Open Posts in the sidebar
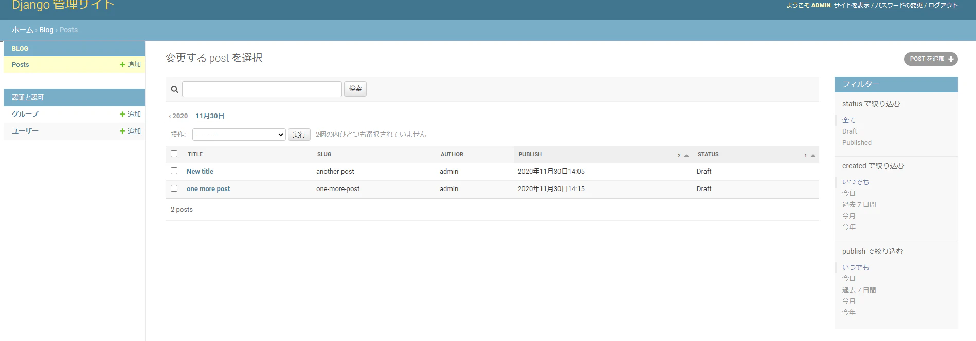This screenshot has width=976, height=341. click(x=21, y=65)
